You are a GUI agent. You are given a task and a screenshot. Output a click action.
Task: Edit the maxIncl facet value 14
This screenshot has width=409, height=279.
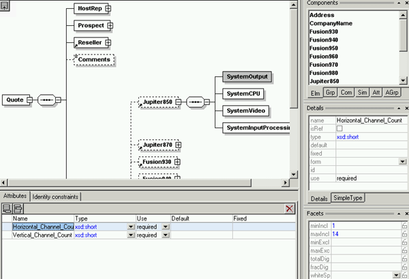tap(366, 234)
